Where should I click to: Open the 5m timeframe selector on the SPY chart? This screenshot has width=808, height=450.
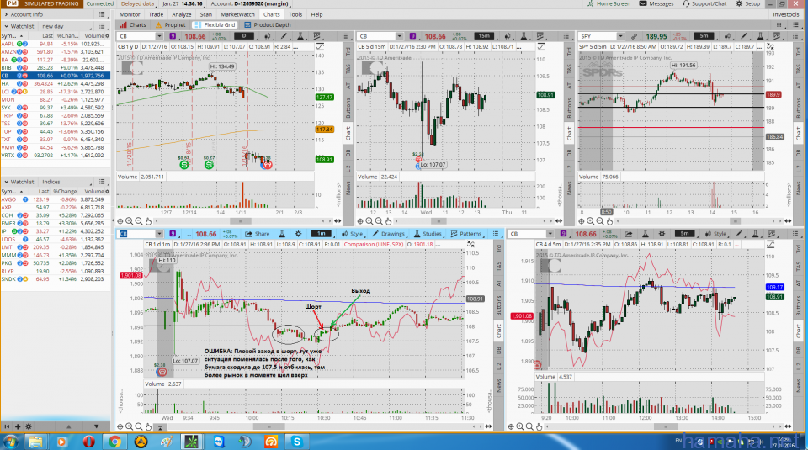pos(704,36)
